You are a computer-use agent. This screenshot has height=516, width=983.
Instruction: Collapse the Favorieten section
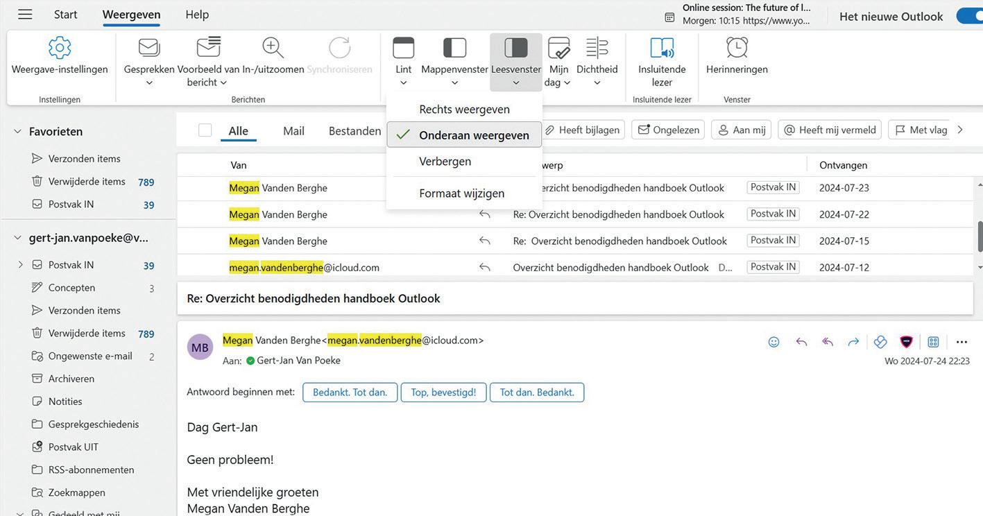[x=17, y=131]
